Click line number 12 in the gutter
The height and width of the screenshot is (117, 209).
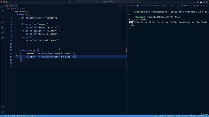[x=11, y=50]
